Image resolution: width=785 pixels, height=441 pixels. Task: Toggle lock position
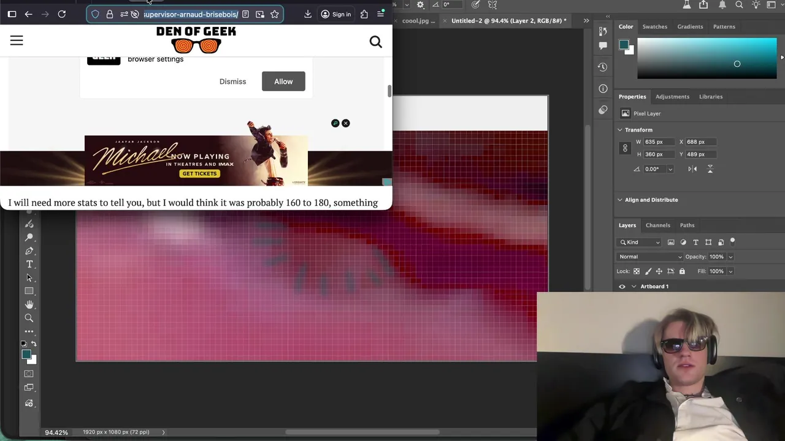click(659, 271)
